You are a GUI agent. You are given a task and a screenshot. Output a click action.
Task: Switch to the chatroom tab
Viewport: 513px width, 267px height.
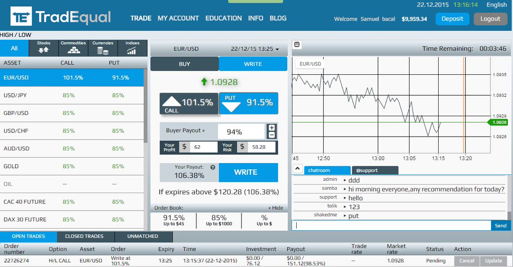[x=327, y=170]
